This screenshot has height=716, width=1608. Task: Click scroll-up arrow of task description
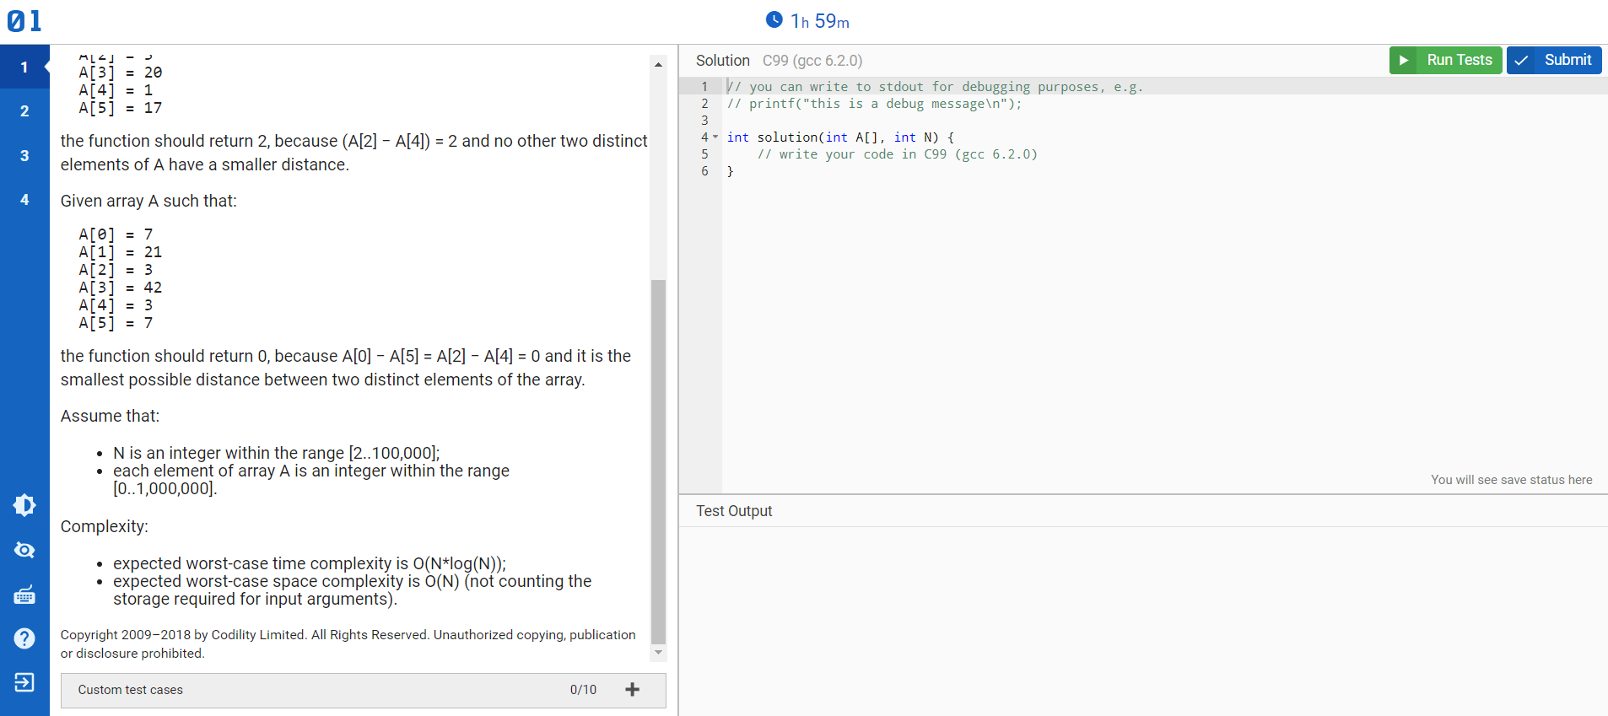pyautogui.click(x=658, y=64)
